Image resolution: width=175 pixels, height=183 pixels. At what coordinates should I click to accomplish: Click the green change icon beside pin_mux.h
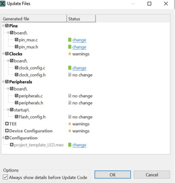(x=70, y=47)
